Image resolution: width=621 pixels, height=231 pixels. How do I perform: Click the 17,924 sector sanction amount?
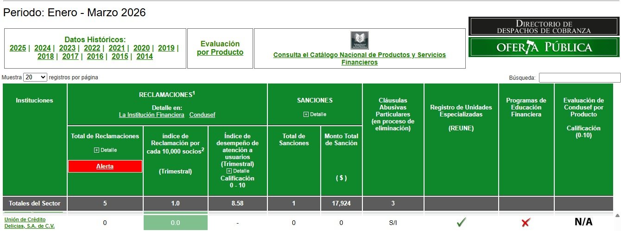[341, 203]
